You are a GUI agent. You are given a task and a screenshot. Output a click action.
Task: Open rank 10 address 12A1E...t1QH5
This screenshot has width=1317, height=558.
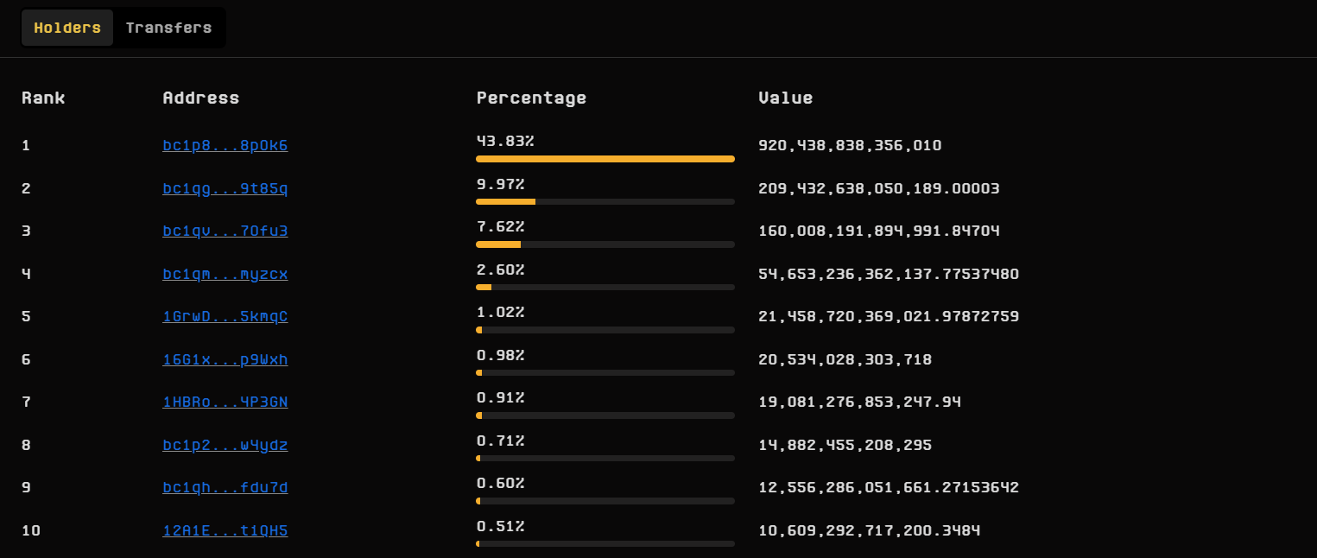(x=225, y=530)
